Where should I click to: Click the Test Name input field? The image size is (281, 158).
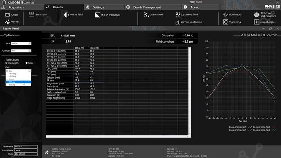[x=26, y=147]
